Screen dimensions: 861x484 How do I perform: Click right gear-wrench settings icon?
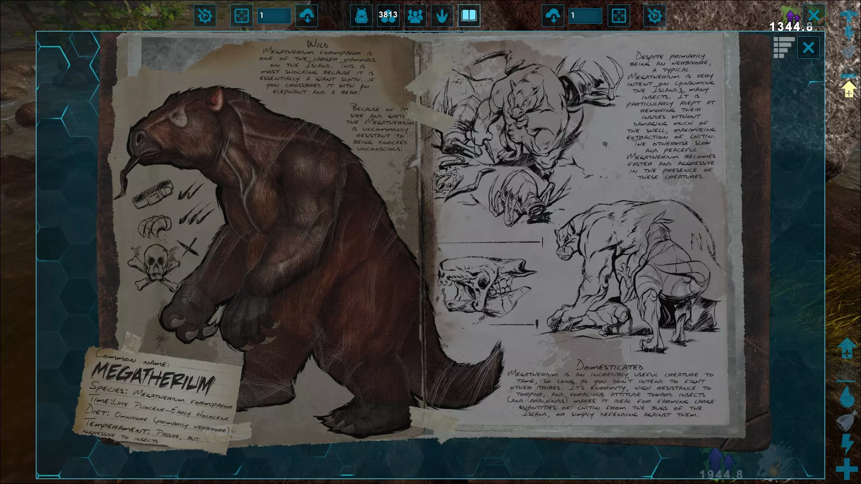tap(654, 16)
